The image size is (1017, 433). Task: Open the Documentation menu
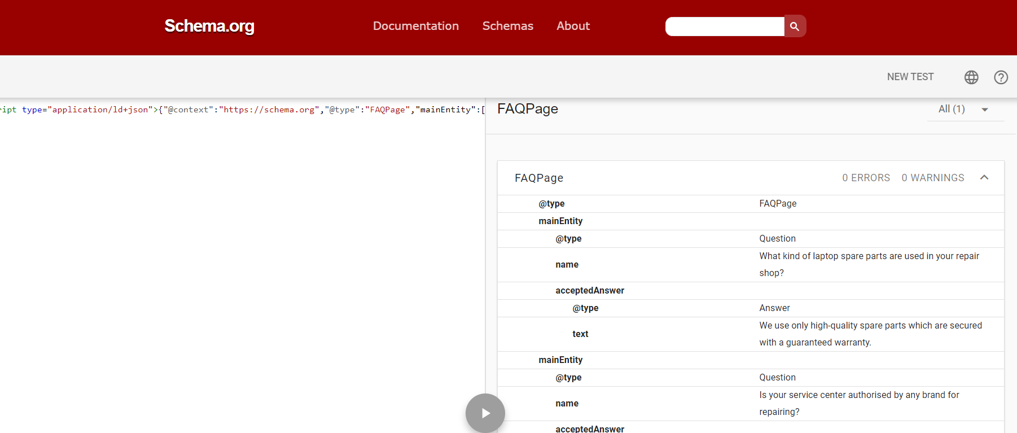pyautogui.click(x=416, y=26)
